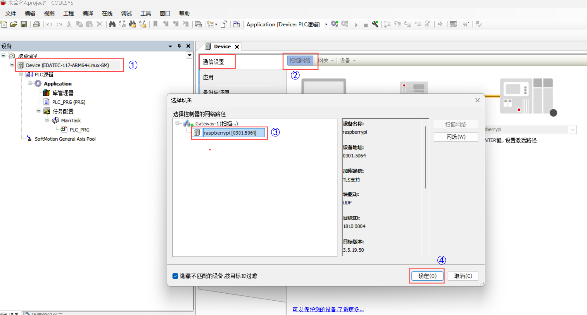587x315 pixels.
Task: Open the raspberrypi path combo box
Action: coord(573,129)
